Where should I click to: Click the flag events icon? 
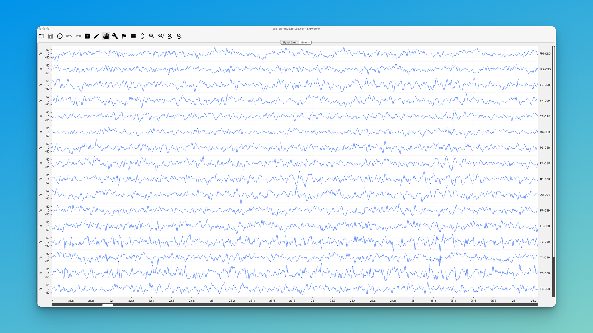(124, 36)
